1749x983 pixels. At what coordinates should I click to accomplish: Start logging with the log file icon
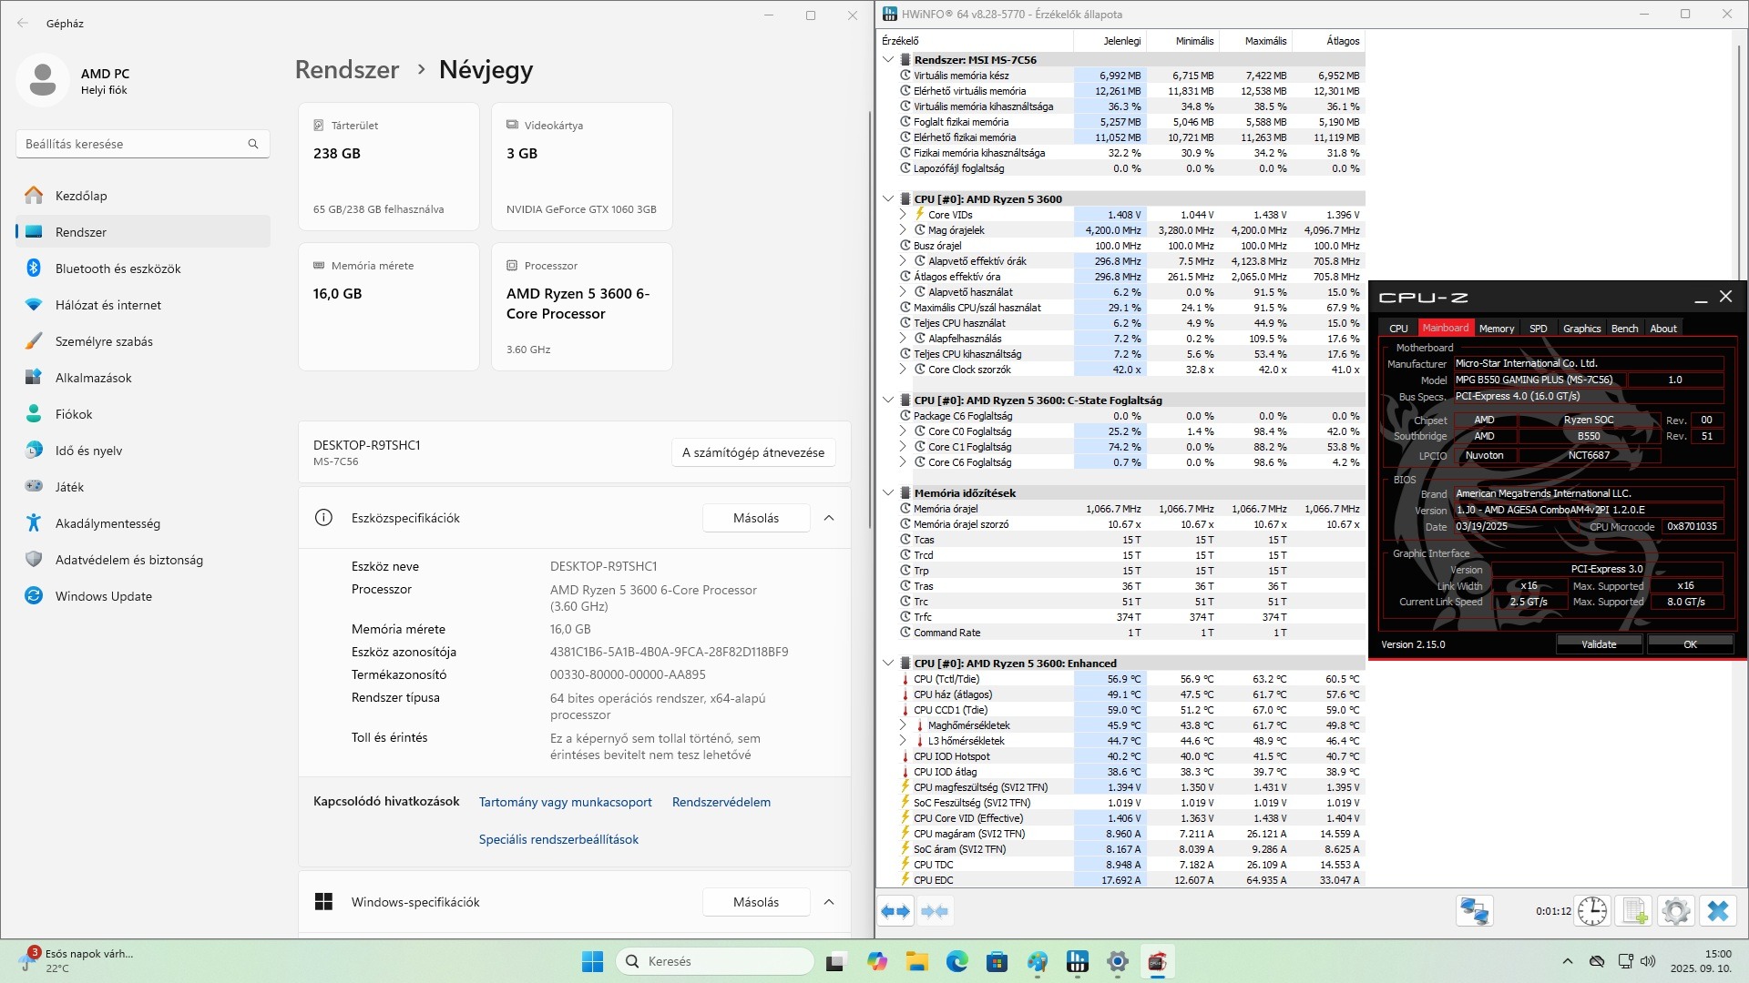tap(1634, 911)
